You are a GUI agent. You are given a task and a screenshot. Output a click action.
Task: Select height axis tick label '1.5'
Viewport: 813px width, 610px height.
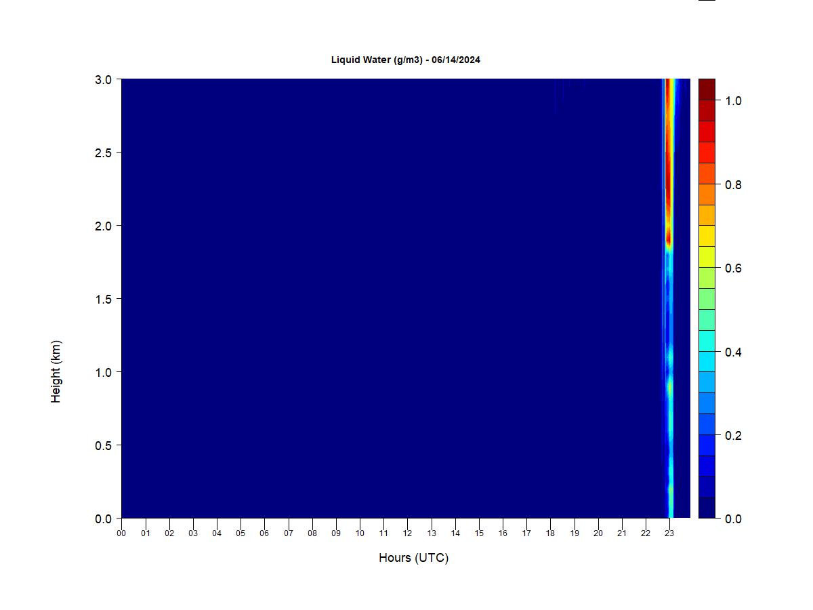(104, 299)
